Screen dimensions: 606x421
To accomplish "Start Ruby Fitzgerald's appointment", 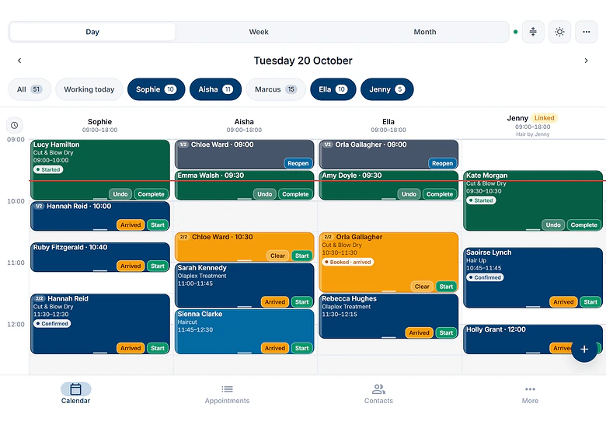I will (x=158, y=266).
